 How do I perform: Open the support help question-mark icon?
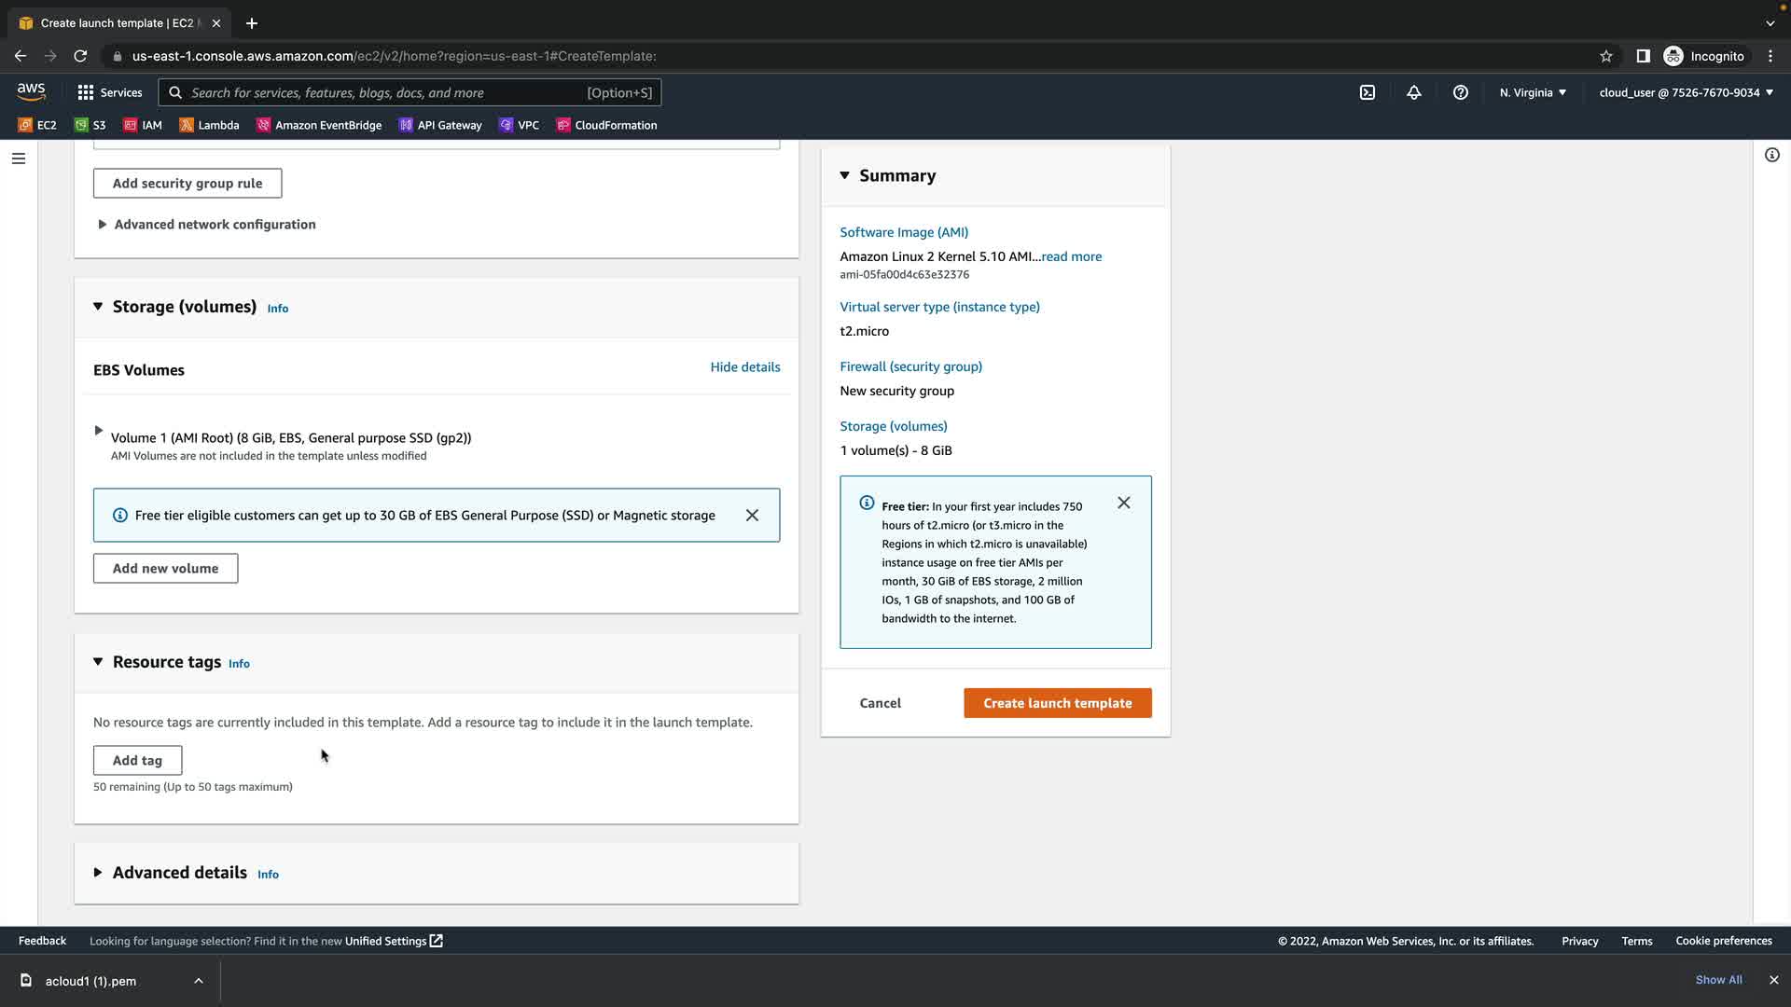point(1461,92)
